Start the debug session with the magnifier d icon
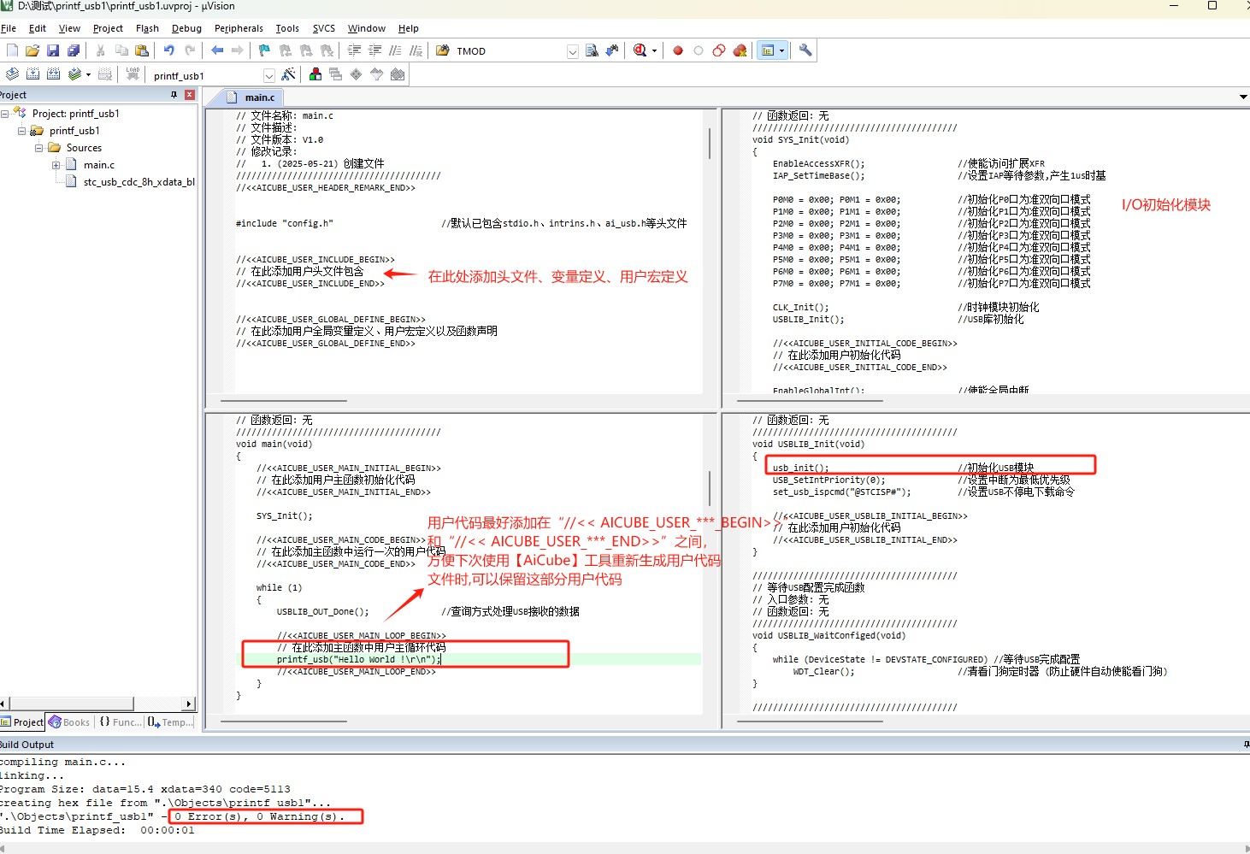The height and width of the screenshot is (854, 1250). coord(640,50)
